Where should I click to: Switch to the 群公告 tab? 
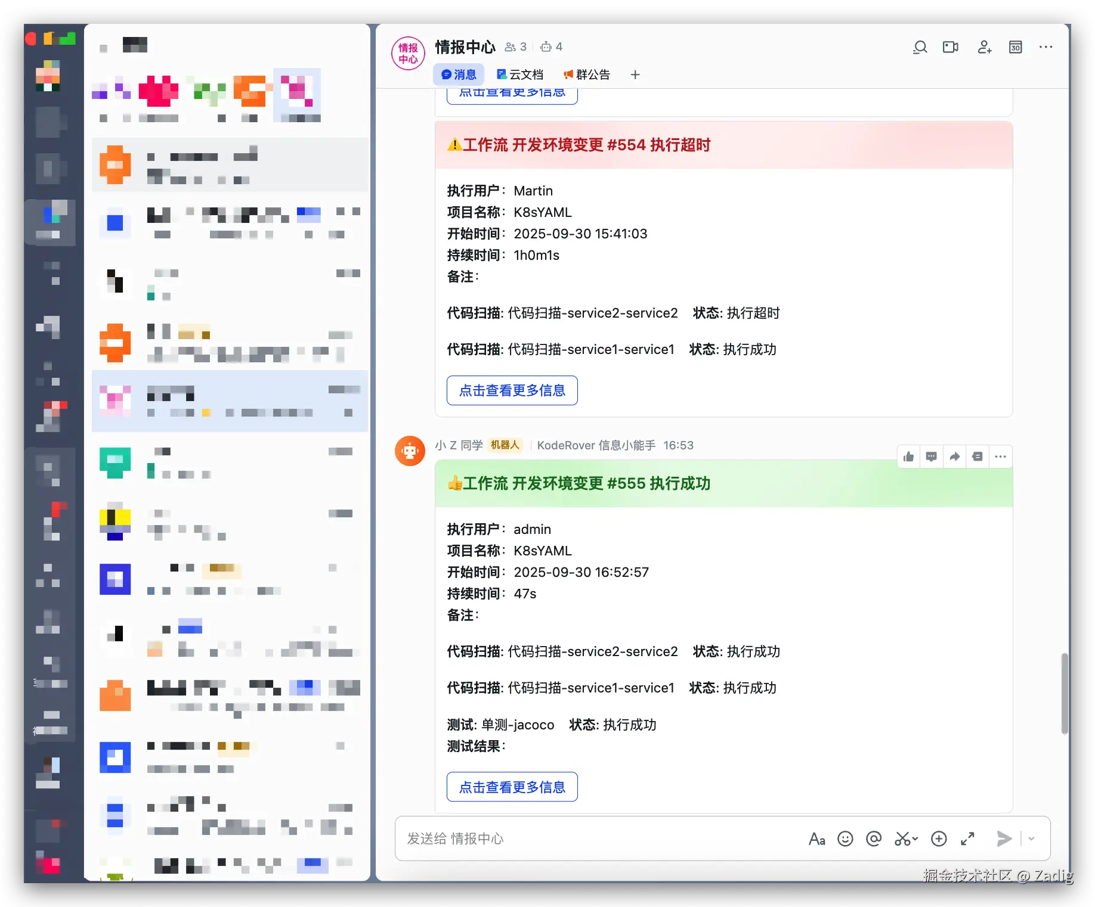(x=587, y=74)
